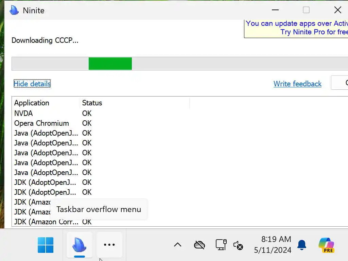Minimize the Ninite window
The height and width of the screenshot is (261, 348).
(x=275, y=10)
